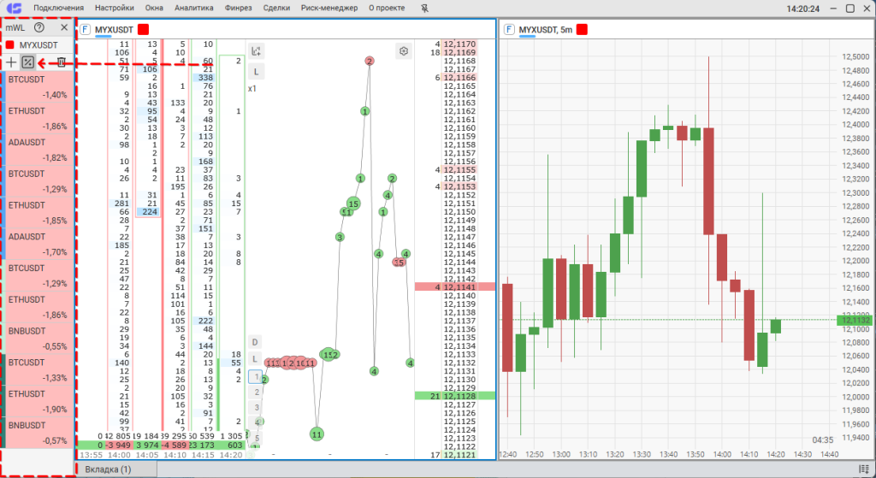
Task: Toggle the upper L button below chart icon
Action: tap(256, 71)
